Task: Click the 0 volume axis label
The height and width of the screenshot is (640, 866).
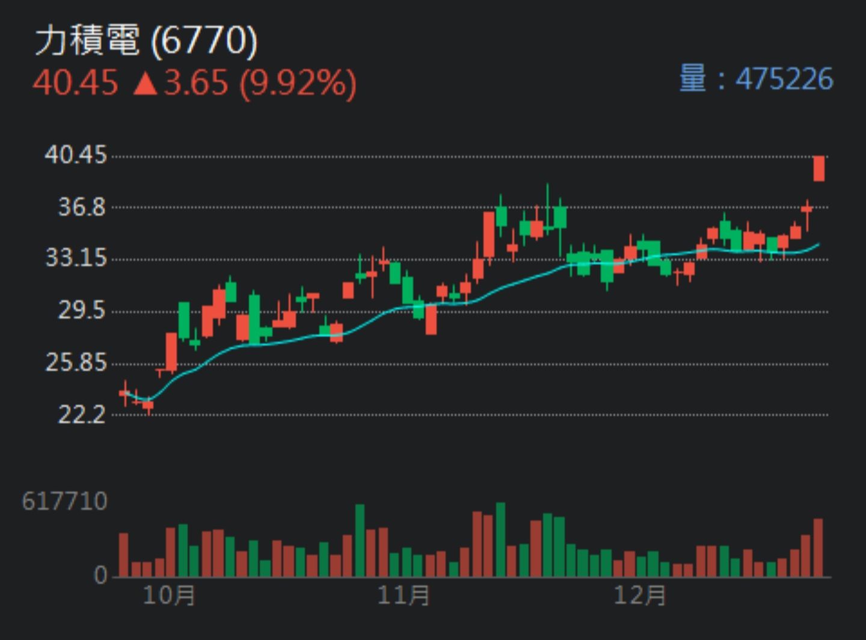Action: pos(100,576)
